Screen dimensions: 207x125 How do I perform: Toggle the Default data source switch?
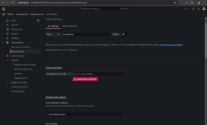124,34
